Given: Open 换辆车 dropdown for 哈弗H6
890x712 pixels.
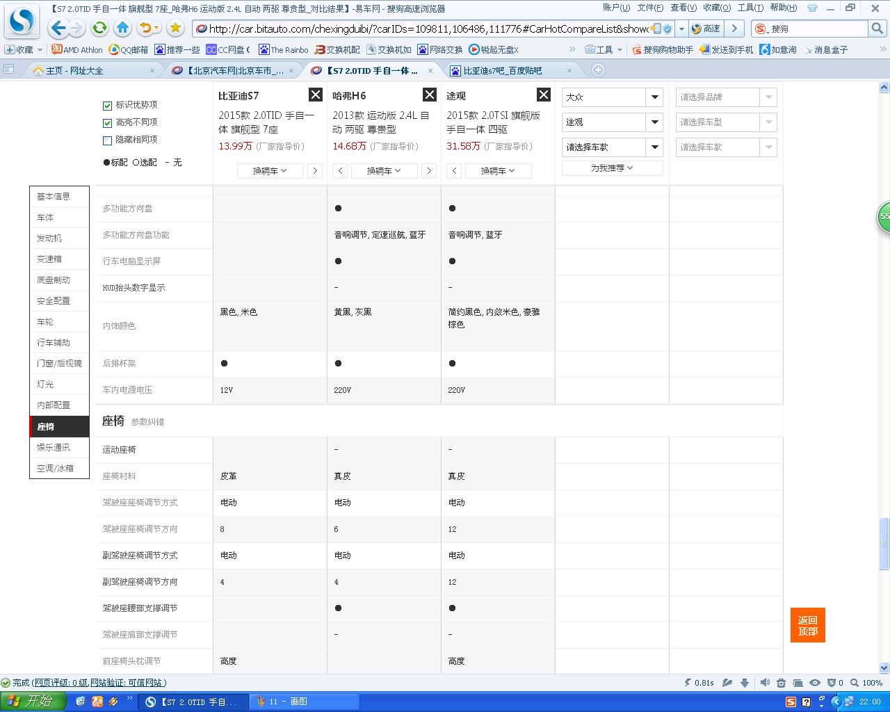Looking at the screenshot, I should [x=385, y=171].
